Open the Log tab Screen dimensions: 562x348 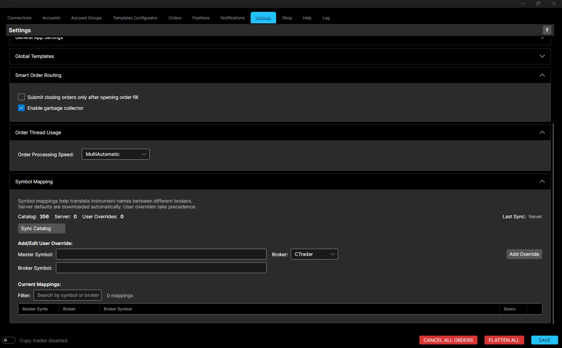[x=326, y=18]
